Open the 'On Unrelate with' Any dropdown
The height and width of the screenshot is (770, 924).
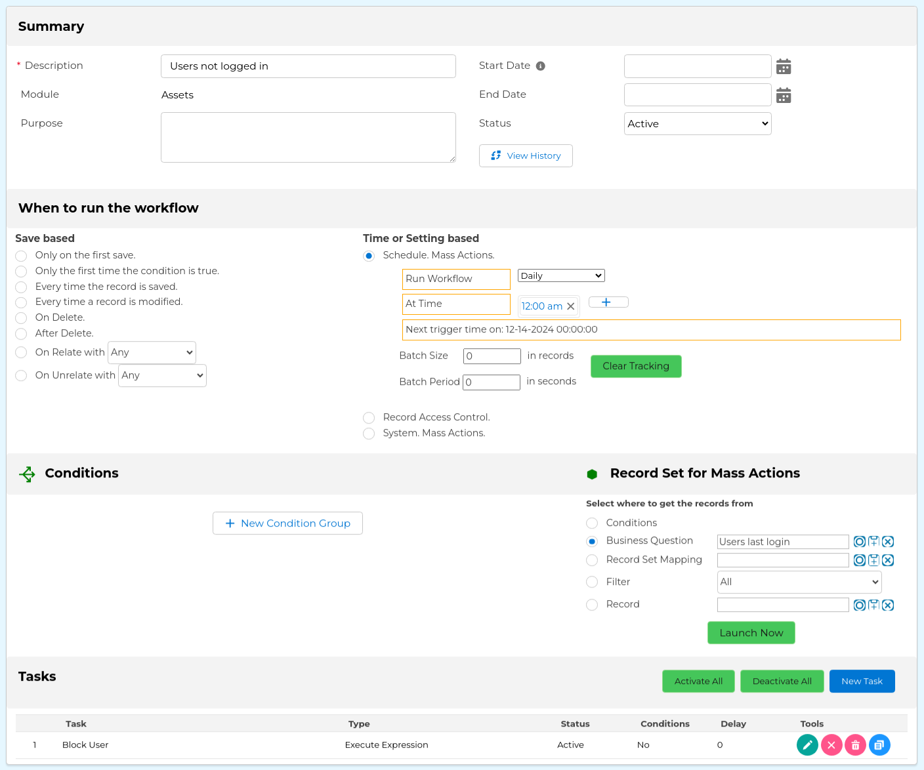[x=162, y=376]
